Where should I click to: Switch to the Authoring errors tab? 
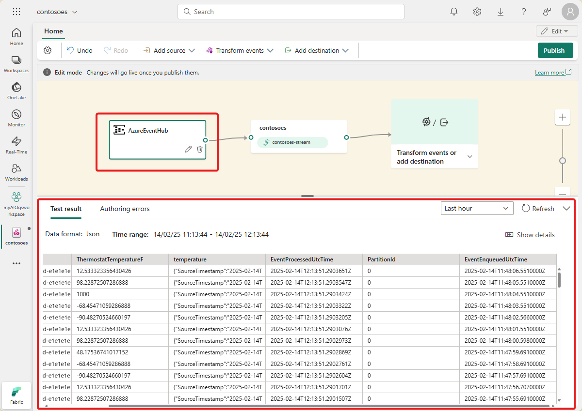tap(125, 209)
